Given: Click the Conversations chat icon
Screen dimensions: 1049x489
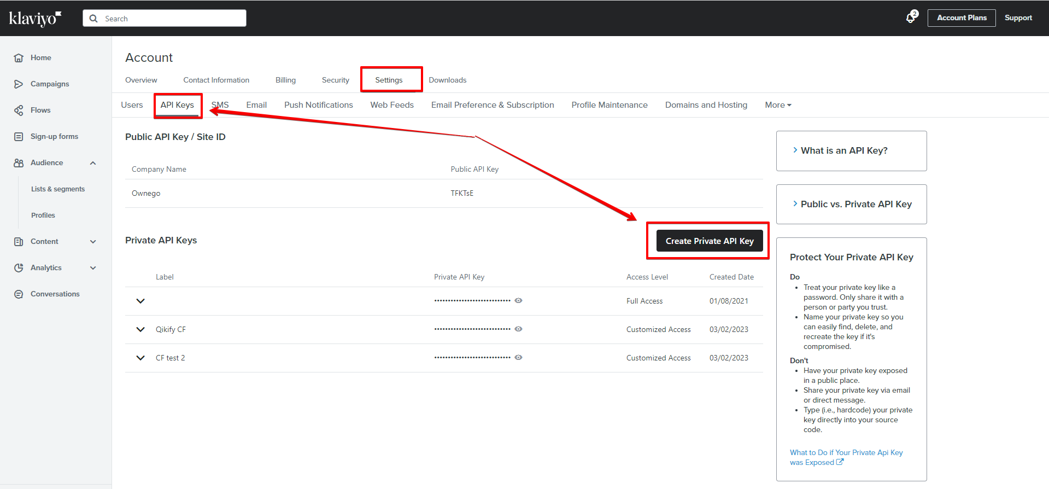Looking at the screenshot, I should [x=19, y=294].
